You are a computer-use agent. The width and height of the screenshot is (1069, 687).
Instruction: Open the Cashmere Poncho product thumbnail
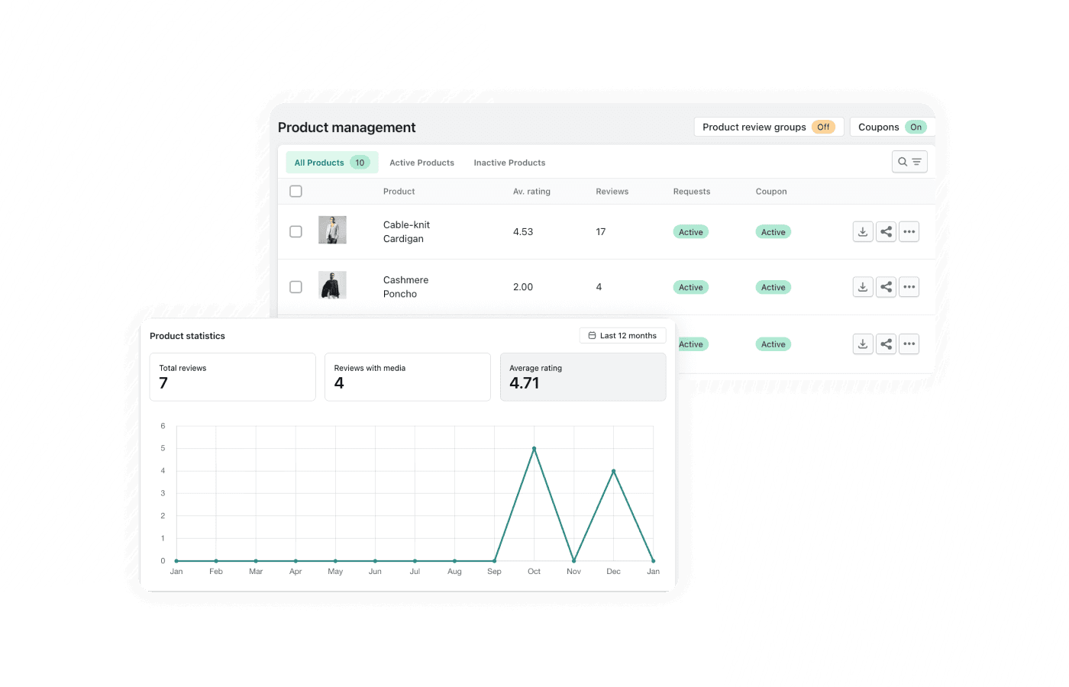coord(333,285)
